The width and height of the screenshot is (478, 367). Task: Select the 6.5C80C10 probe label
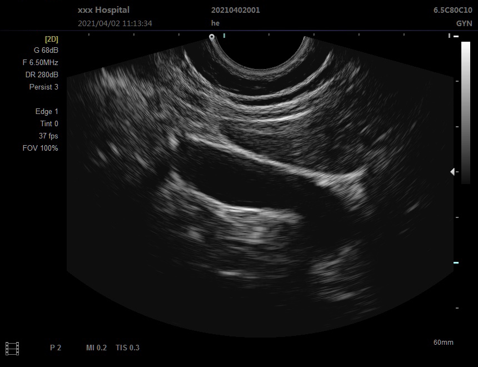point(452,10)
